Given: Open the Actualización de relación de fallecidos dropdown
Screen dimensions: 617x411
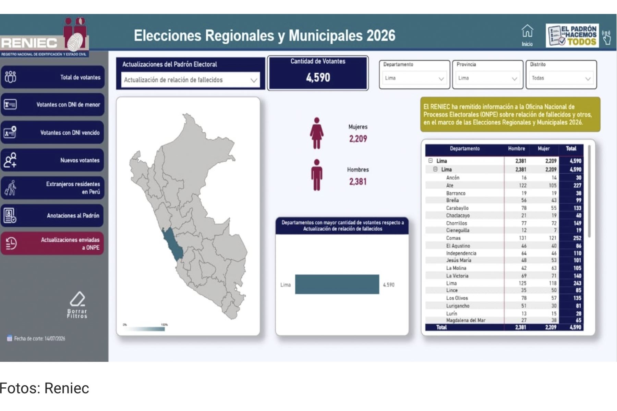Looking at the screenshot, I should click(191, 80).
